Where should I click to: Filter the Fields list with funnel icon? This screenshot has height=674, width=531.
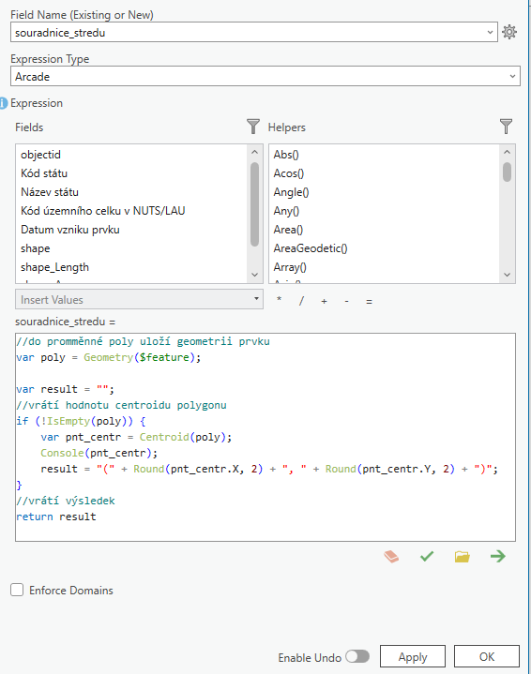pyautogui.click(x=253, y=127)
